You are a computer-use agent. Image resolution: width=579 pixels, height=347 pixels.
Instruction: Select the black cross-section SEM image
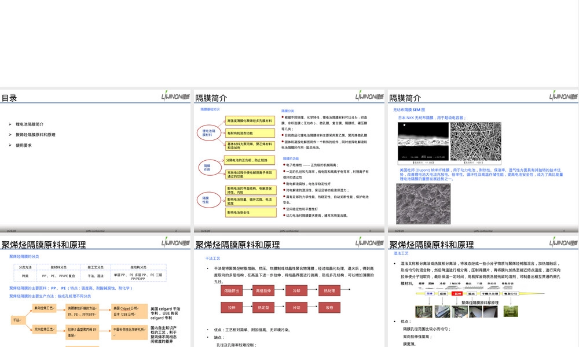423,141
